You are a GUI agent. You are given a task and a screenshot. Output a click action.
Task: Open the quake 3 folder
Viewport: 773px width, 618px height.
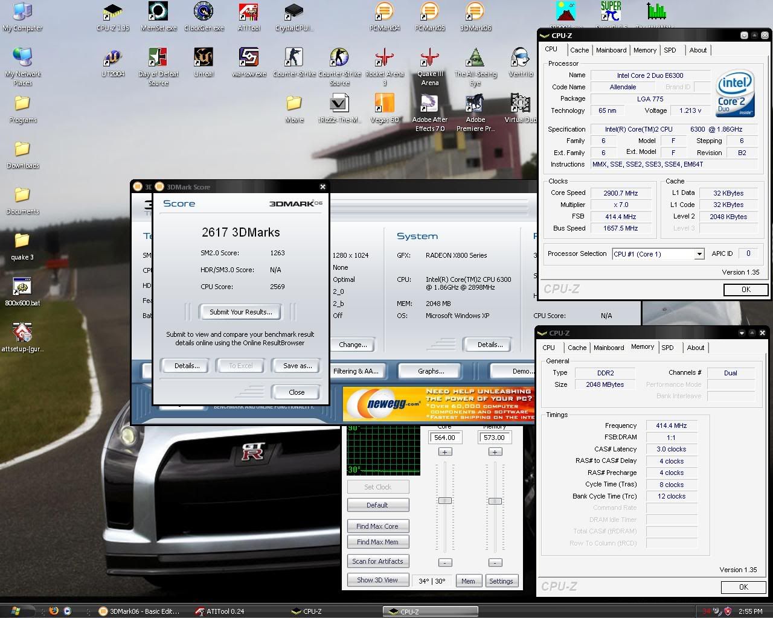click(x=22, y=246)
